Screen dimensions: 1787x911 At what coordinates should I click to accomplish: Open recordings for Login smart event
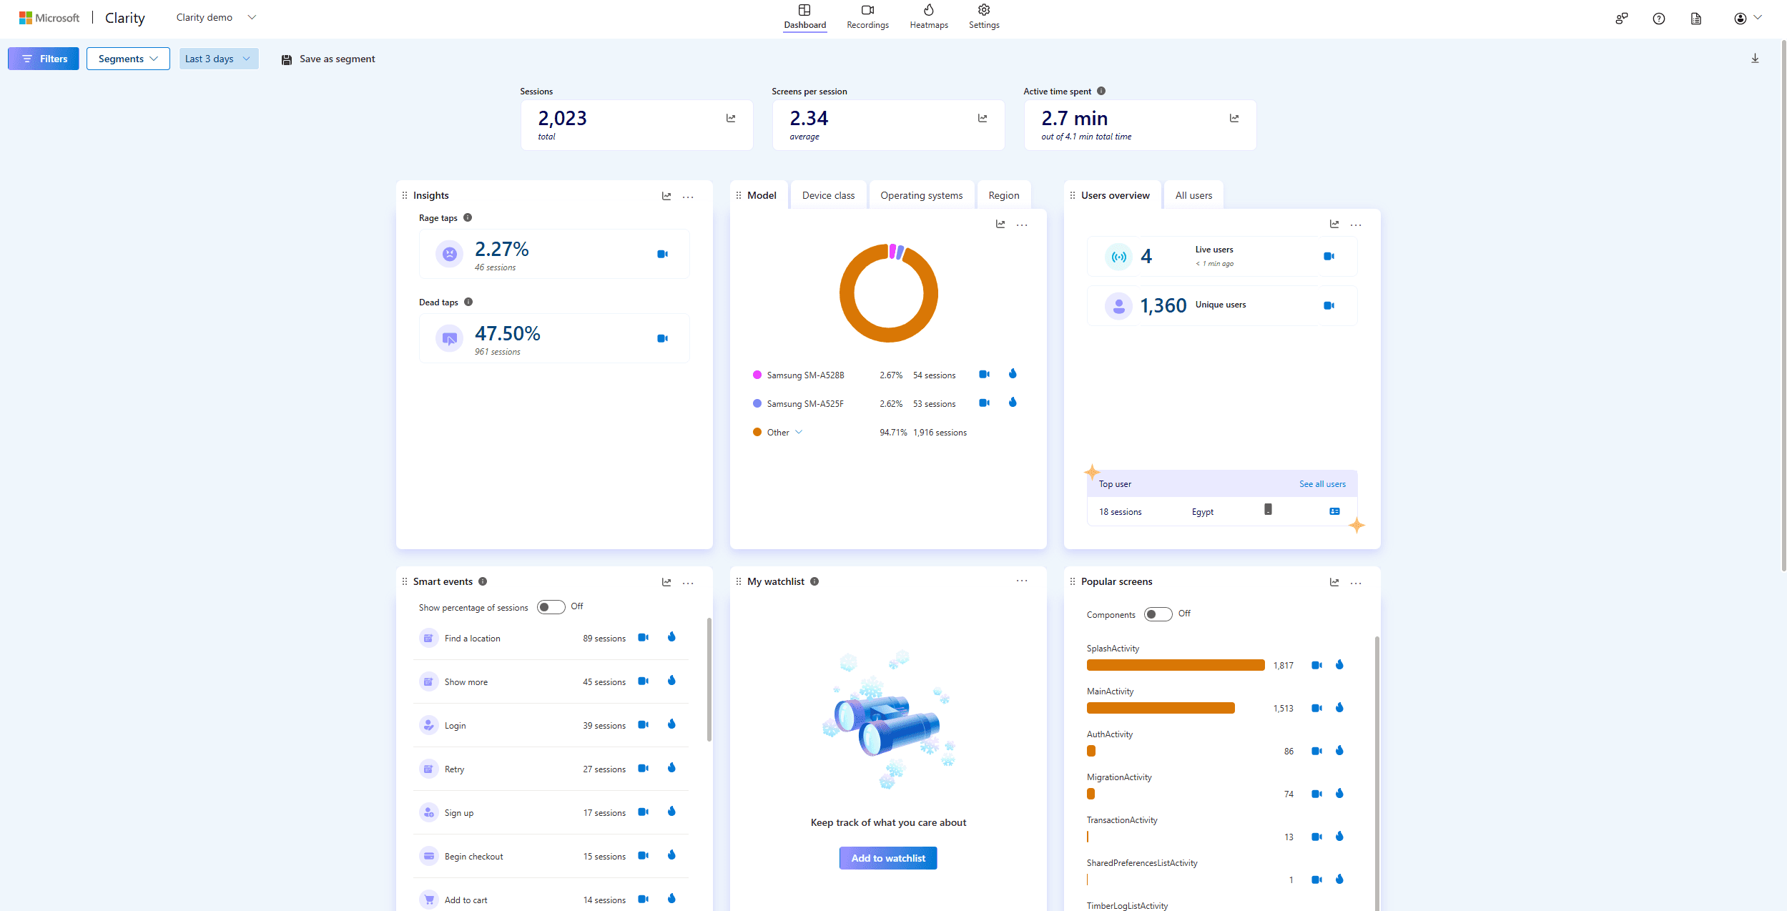(x=643, y=724)
